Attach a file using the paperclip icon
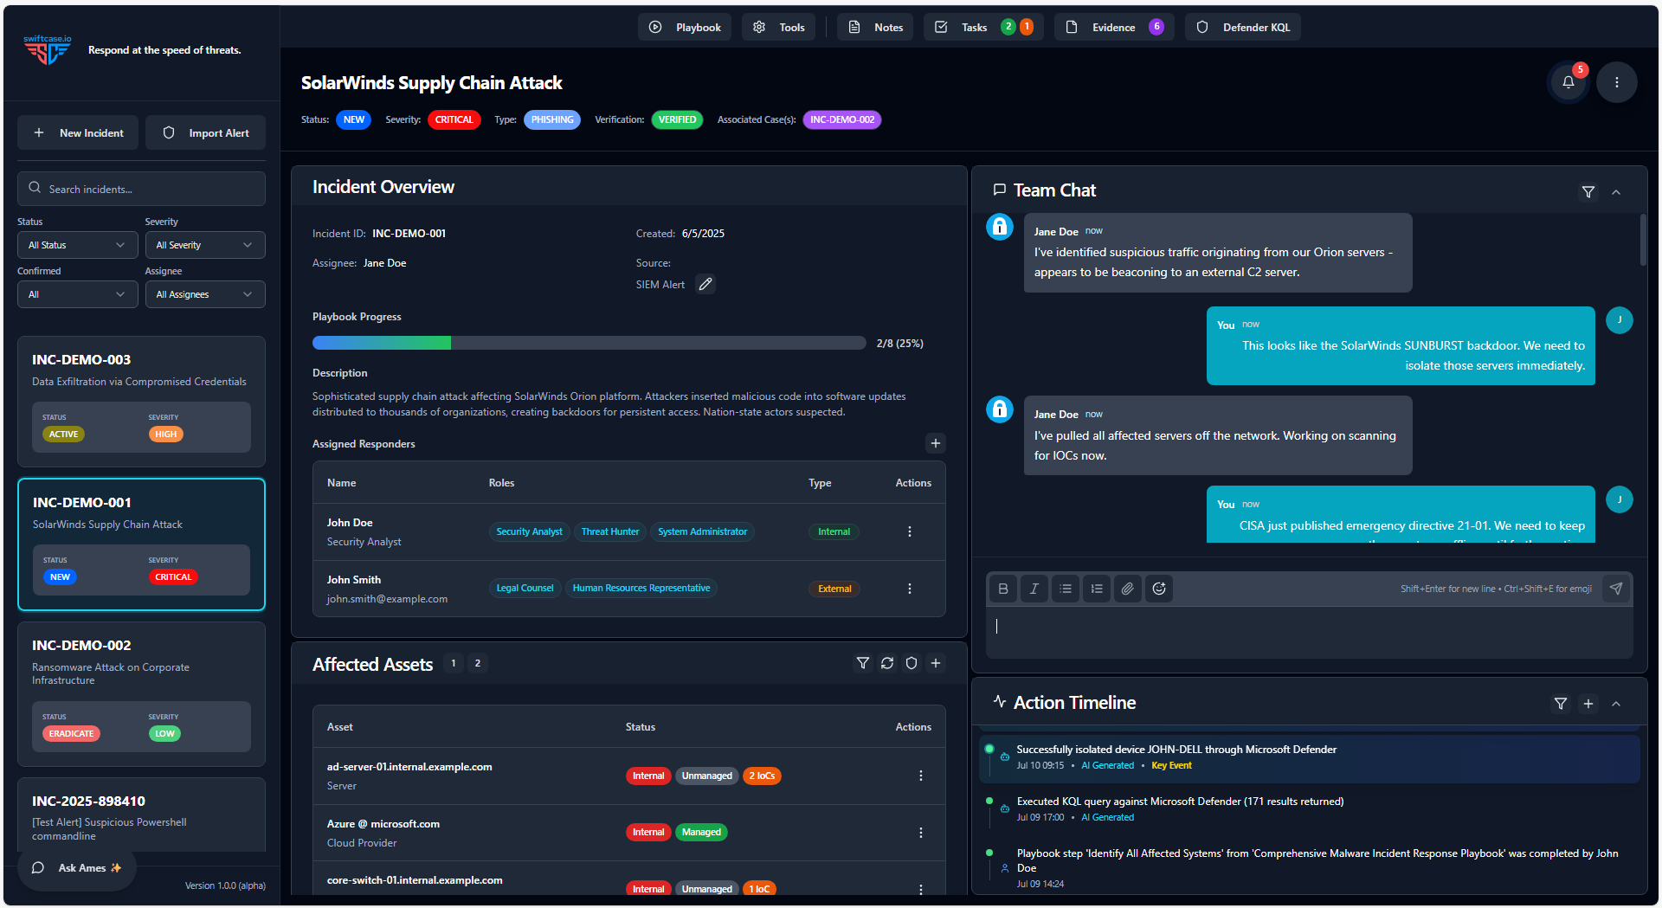Image resolution: width=1662 pixels, height=908 pixels. click(x=1127, y=589)
